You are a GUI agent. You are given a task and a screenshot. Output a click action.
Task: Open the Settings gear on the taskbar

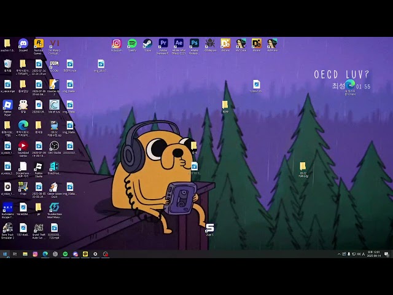tap(95, 254)
